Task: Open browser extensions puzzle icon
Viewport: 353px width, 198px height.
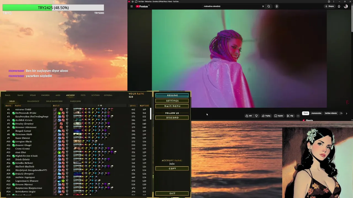Action: pyautogui.click(x=329, y=1)
